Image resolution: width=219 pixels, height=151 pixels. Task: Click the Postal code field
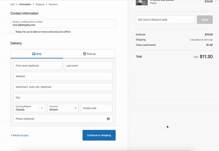click(x=97, y=108)
